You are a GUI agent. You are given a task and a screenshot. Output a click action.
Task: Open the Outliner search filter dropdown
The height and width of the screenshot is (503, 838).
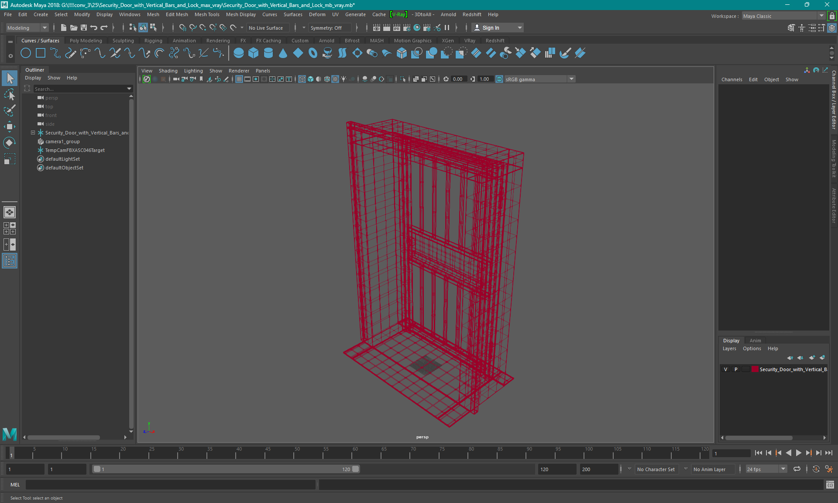[129, 89]
